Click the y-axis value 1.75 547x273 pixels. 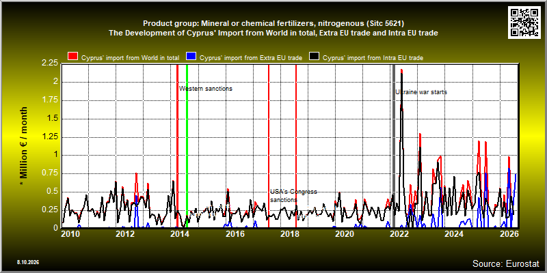50,100
